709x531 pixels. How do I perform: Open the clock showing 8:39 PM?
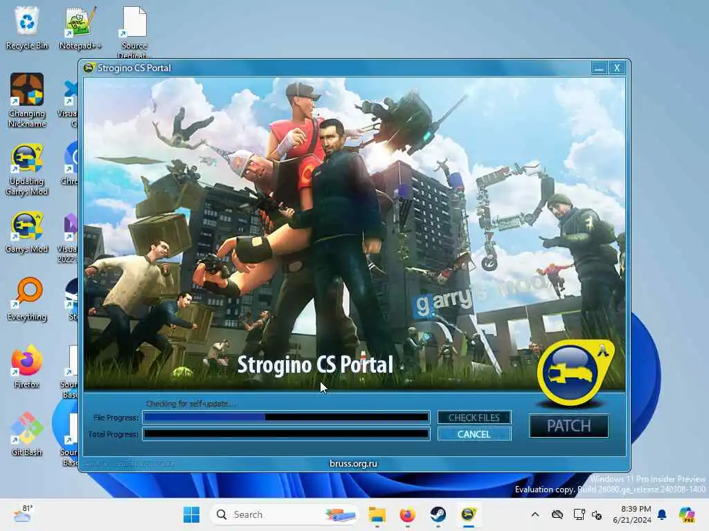(632, 514)
